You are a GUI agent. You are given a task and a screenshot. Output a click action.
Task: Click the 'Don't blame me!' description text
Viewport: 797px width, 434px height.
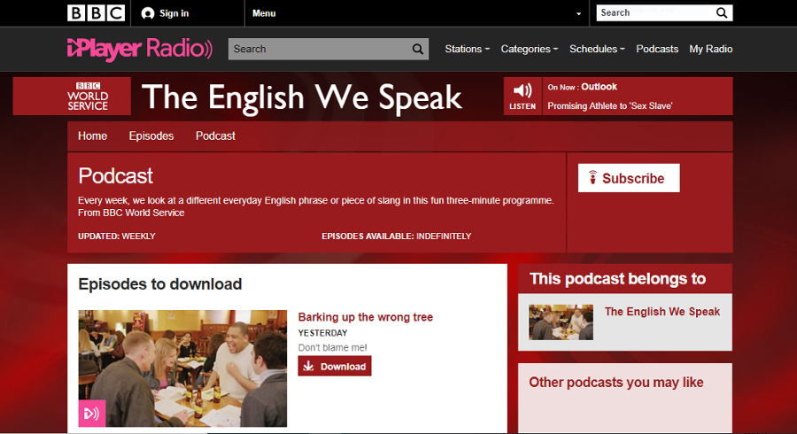332,347
